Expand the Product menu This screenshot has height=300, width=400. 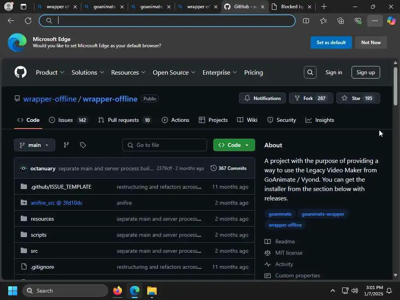point(50,72)
